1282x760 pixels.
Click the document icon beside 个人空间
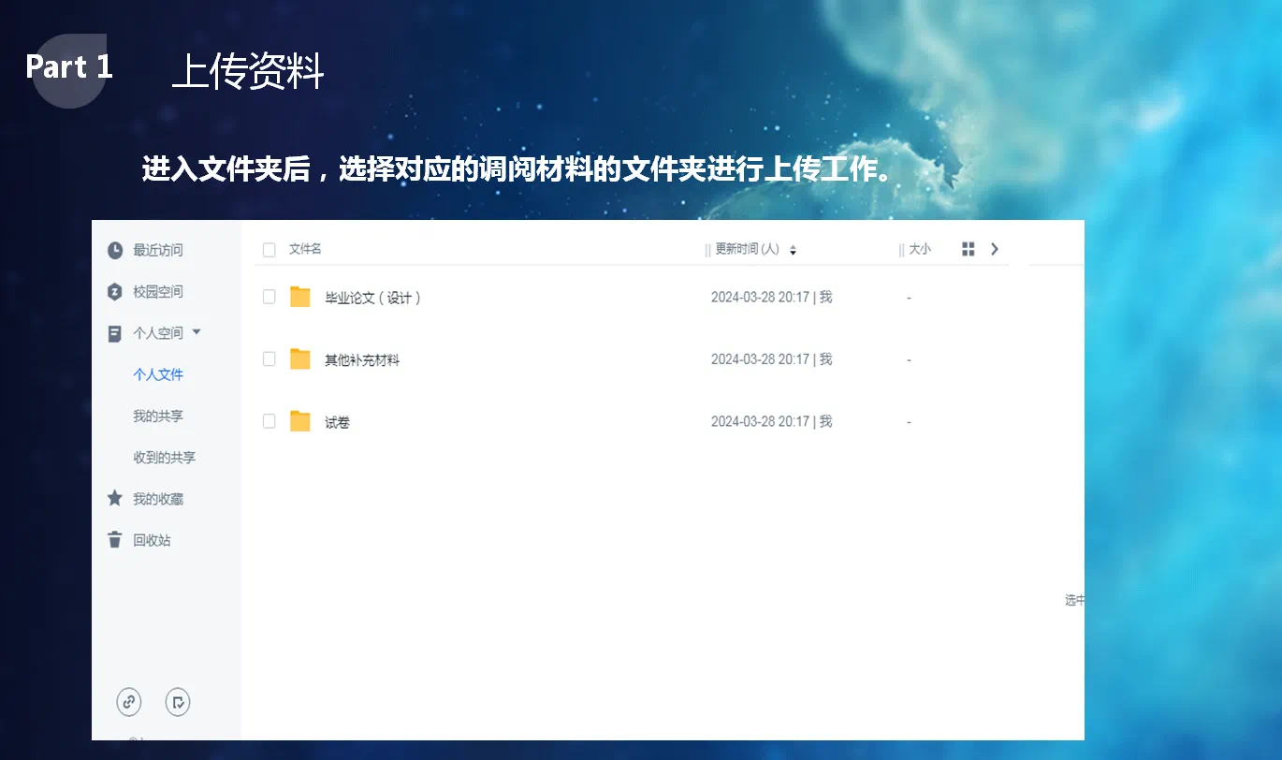point(115,333)
